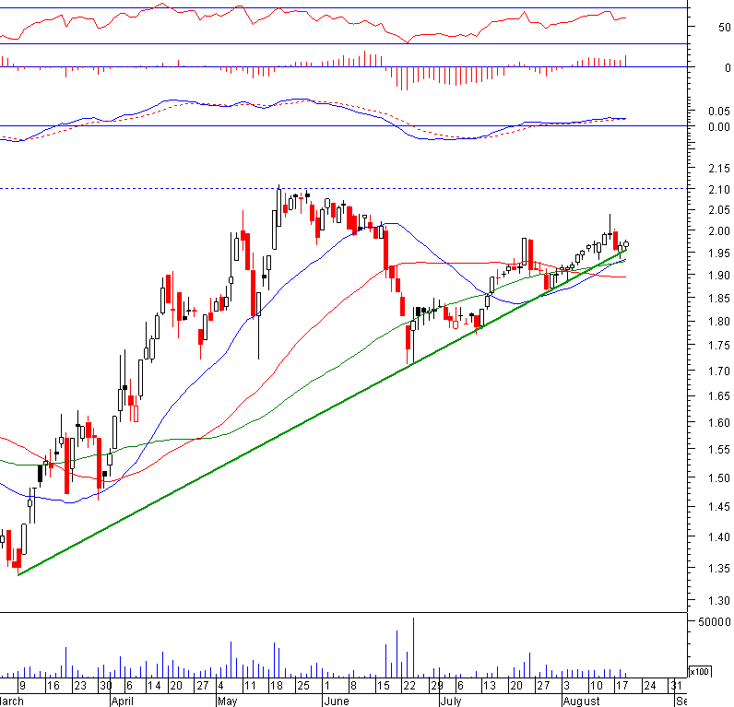Click the 2.10 price axis label
Viewport: 734px width, 707px height.
pyautogui.click(x=719, y=190)
